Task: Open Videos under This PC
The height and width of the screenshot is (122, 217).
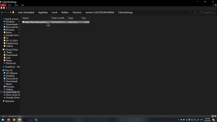Action: 9,89
